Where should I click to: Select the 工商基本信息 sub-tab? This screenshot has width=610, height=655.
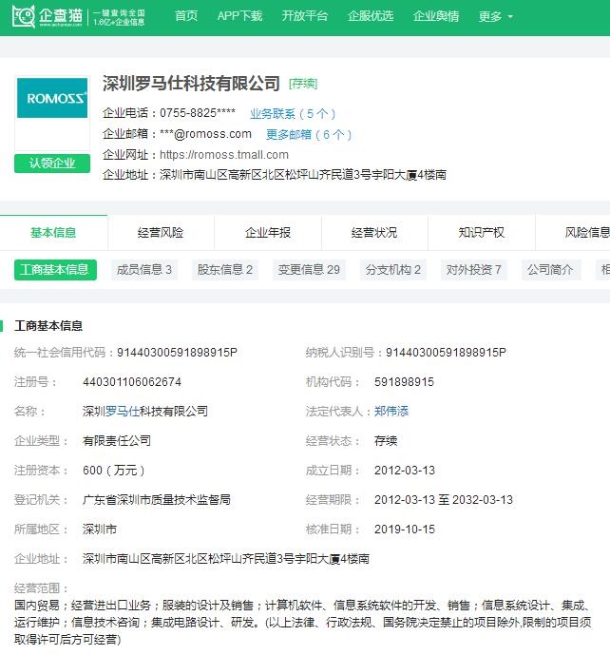point(55,270)
